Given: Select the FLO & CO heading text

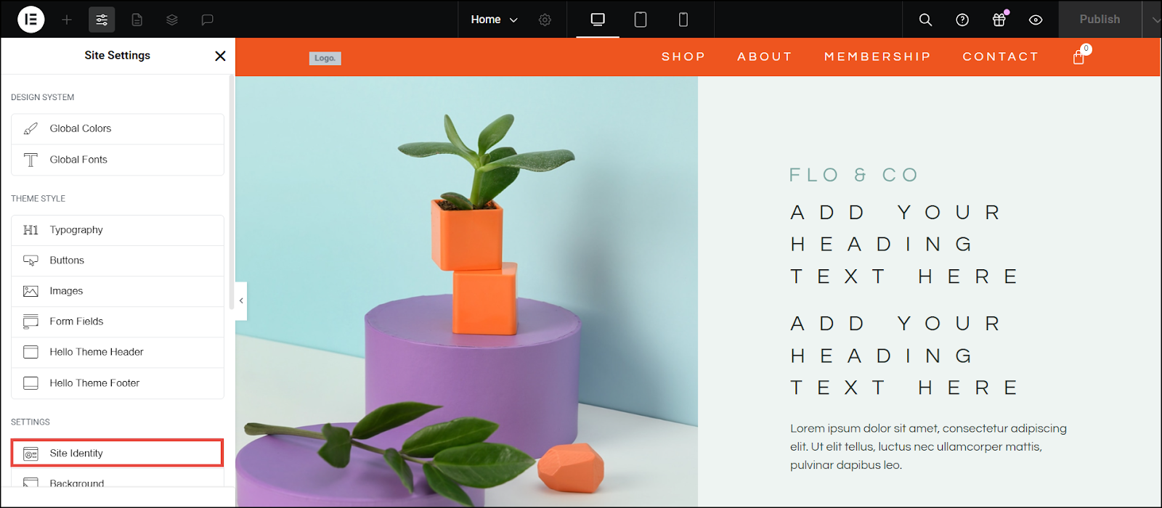Looking at the screenshot, I should [854, 175].
